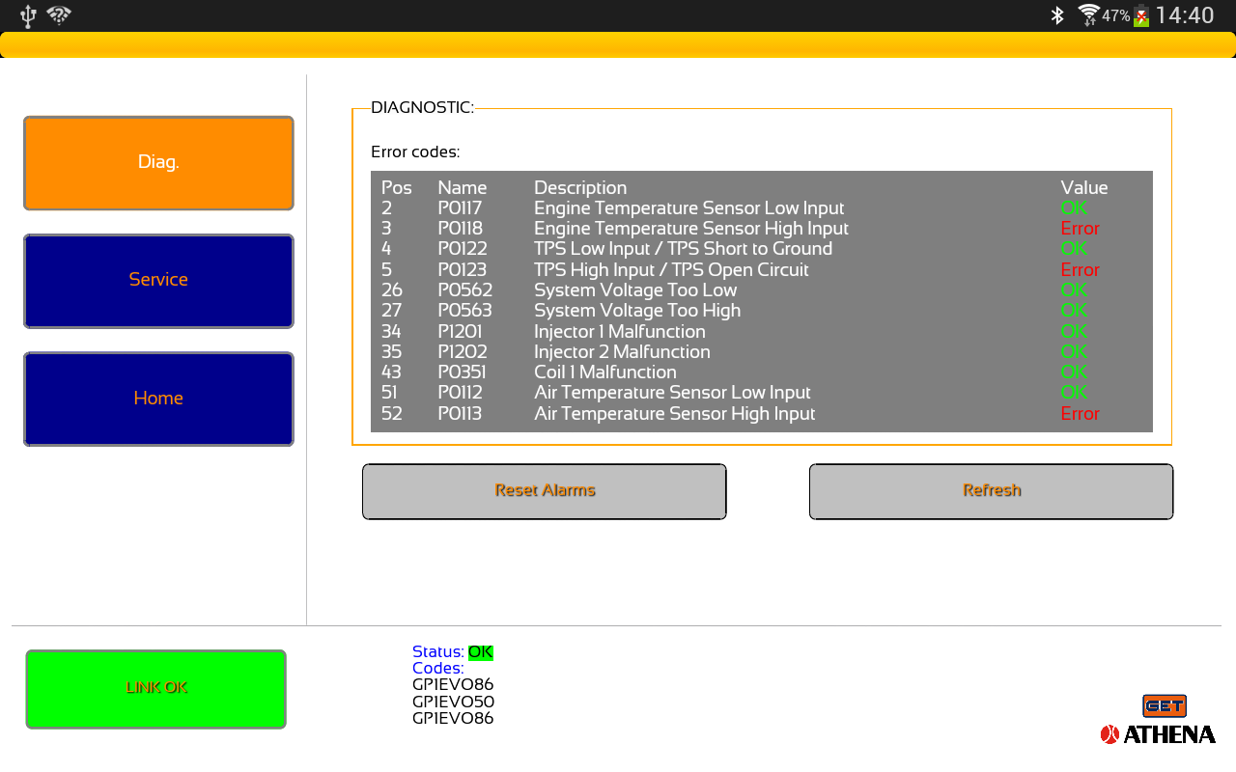The image size is (1236, 772).
Task: Click the first GPIEVO86 code entry
Action: (x=453, y=685)
